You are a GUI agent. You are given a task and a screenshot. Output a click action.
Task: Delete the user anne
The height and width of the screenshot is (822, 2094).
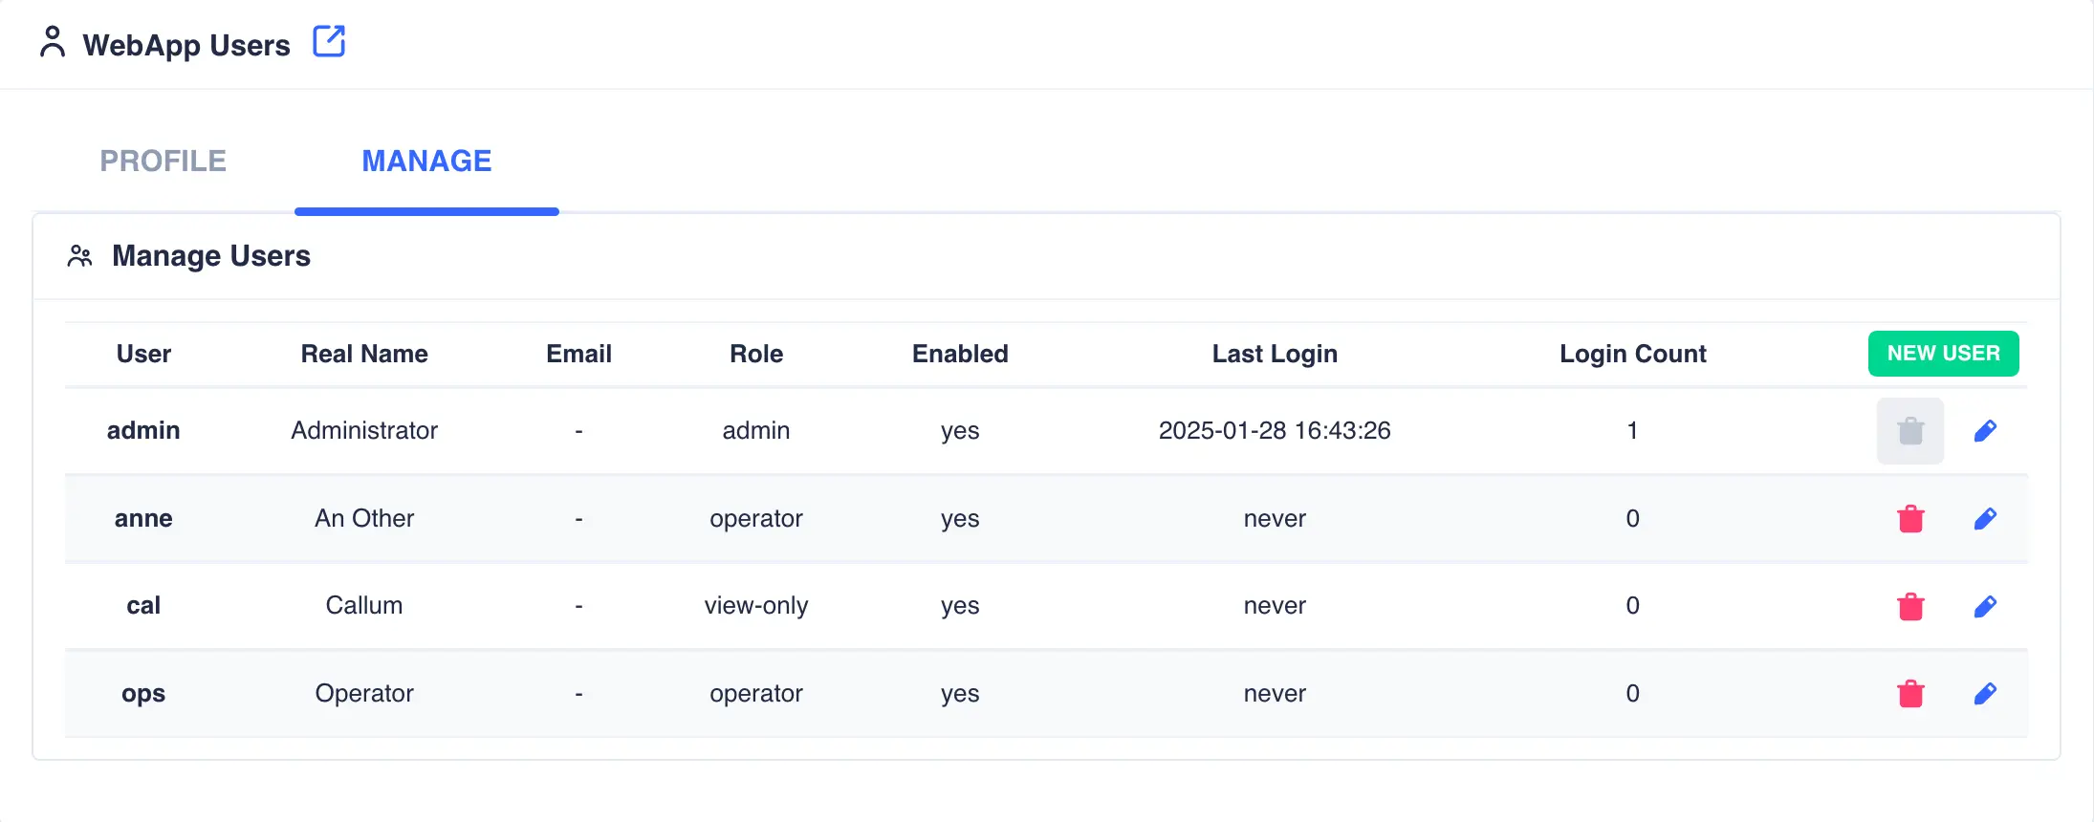[1909, 518]
